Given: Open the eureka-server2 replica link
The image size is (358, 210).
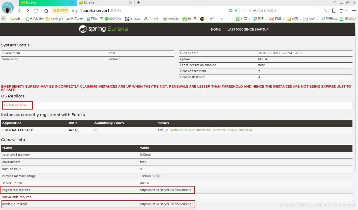Looking at the screenshot, I should [15, 105].
